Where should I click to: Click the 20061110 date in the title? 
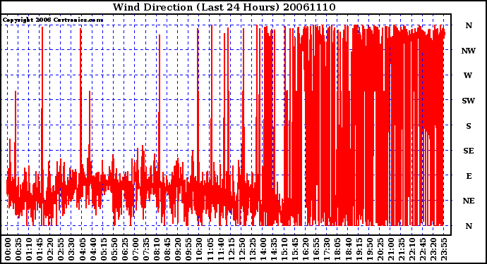click(x=309, y=7)
